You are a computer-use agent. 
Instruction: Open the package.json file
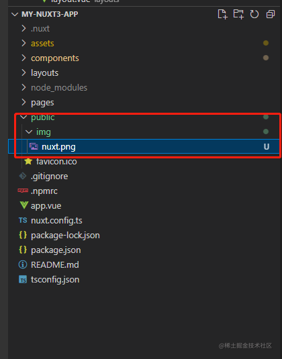click(144, 250)
